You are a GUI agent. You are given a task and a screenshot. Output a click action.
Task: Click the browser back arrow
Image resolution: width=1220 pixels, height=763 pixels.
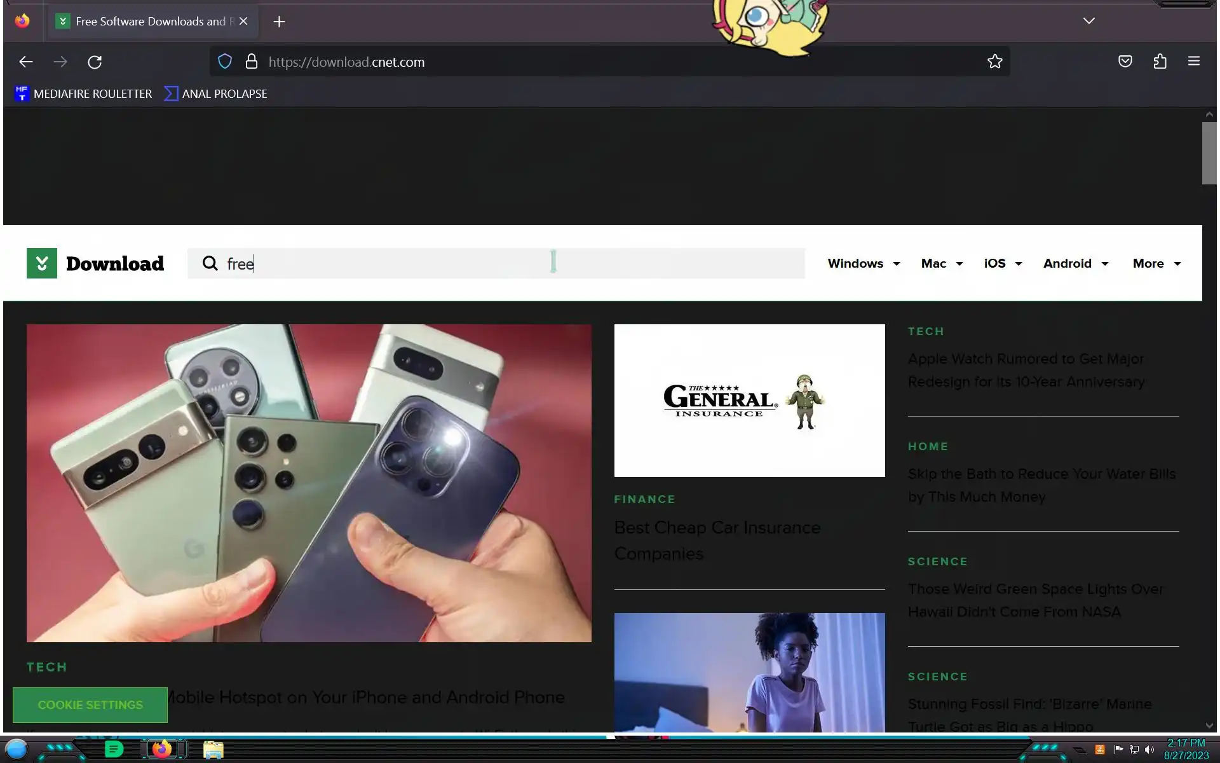(x=26, y=62)
